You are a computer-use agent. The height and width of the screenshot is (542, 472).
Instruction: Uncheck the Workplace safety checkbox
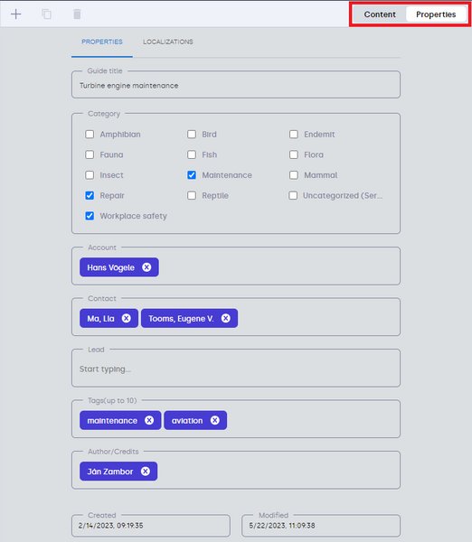[x=90, y=216]
